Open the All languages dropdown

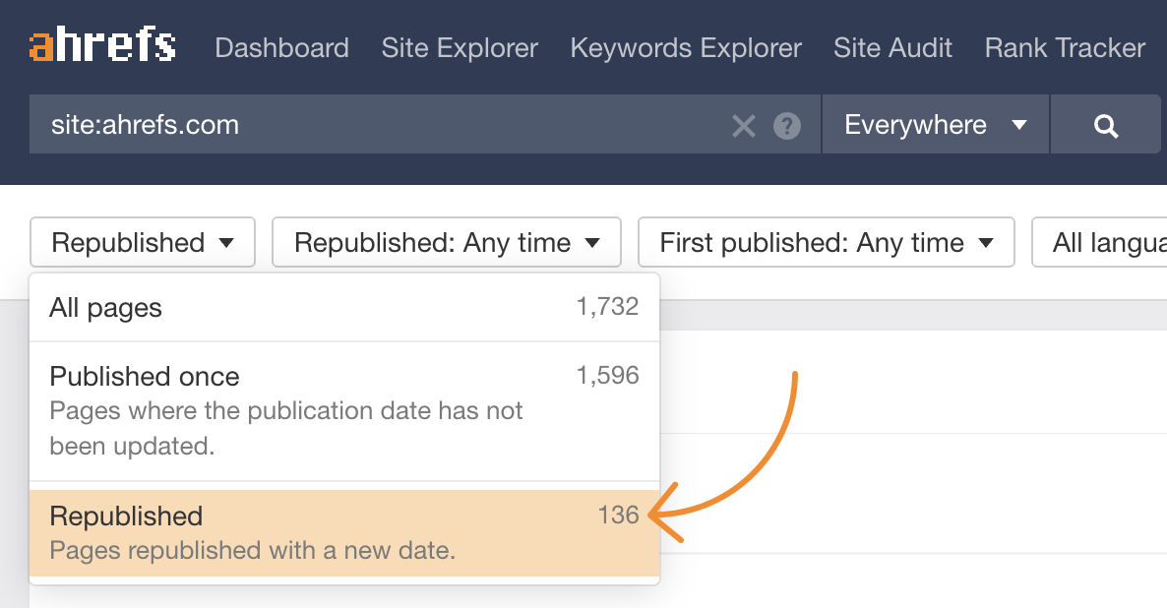point(1112,242)
